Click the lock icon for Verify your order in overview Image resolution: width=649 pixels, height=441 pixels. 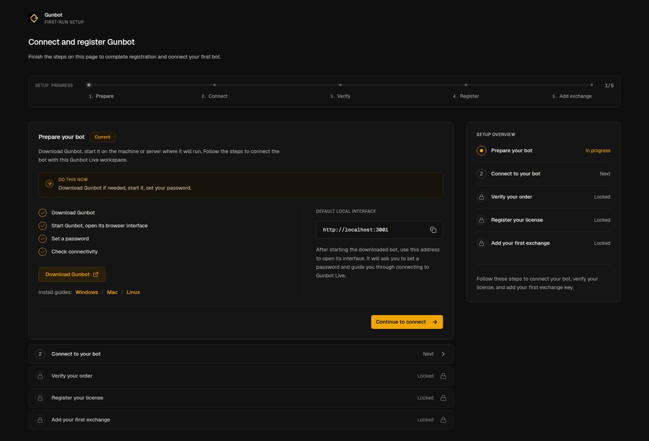click(x=481, y=197)
